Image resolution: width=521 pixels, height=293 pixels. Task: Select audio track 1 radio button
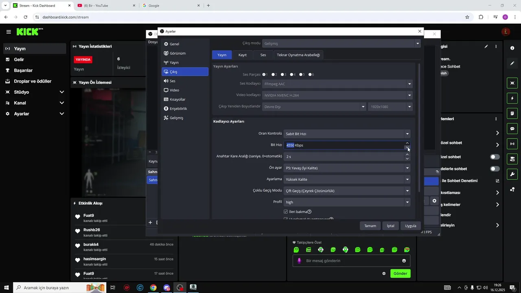pos(264,74)
